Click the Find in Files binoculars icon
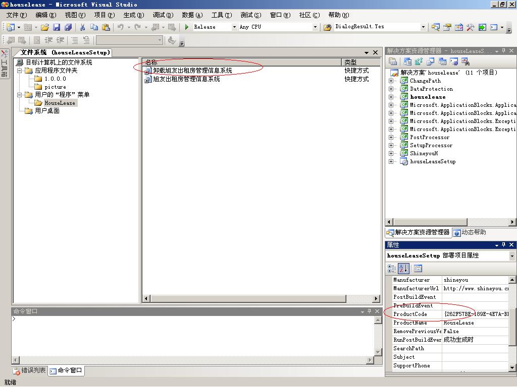 (327, 27)
